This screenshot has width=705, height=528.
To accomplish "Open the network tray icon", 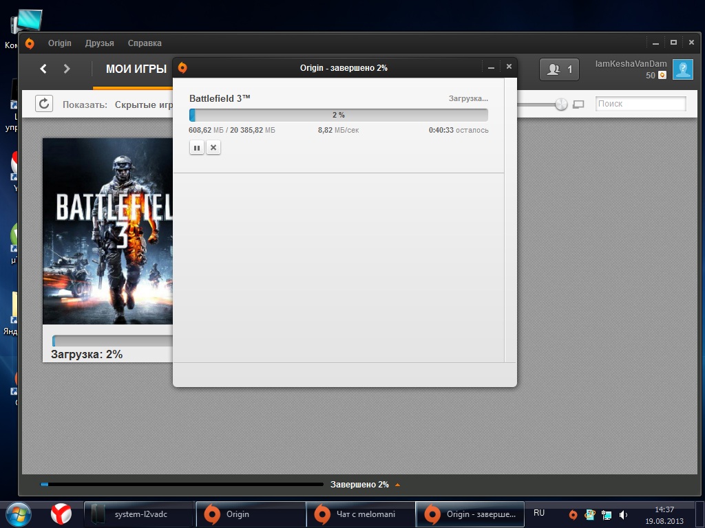I will pos(607,515).
